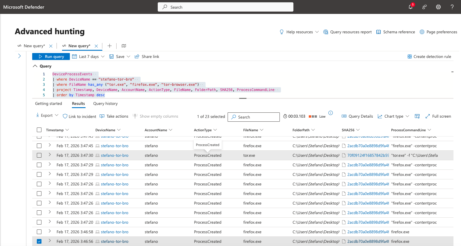
Task: Open the book icon next to tabs
Action: click(124, 46)
